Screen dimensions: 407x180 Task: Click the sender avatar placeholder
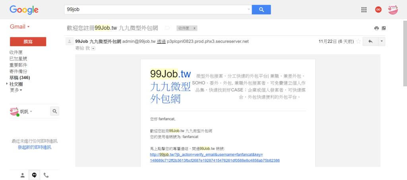tap(69, 41)
